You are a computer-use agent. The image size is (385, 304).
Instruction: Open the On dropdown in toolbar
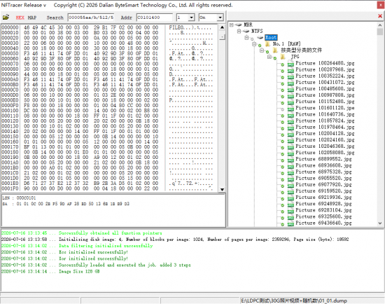(220, 18)
